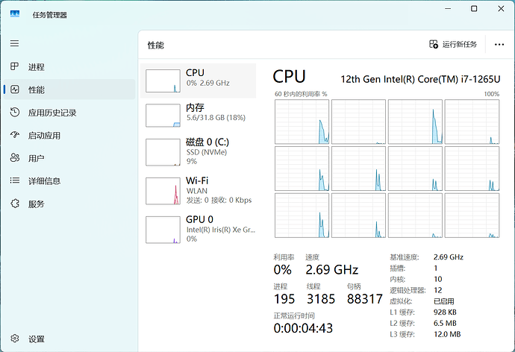Open the 服务 services icon
This screenshot has width=515, height=352.
(x=14, y=204)
